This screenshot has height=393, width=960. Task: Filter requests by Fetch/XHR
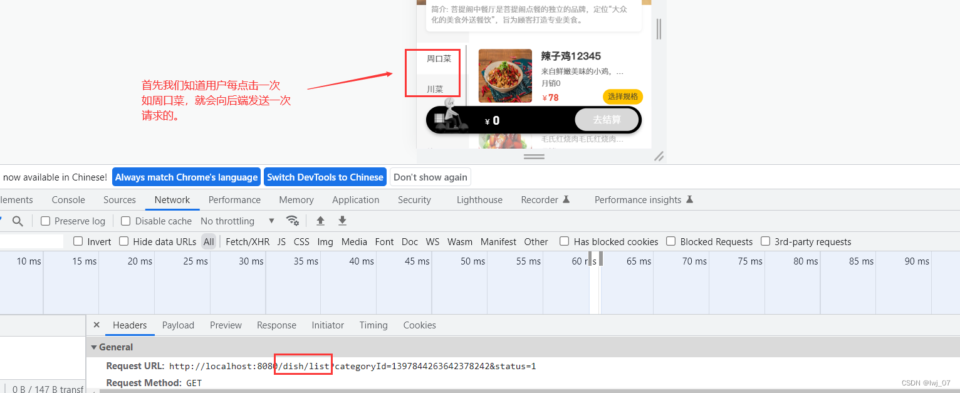(248, 241)
